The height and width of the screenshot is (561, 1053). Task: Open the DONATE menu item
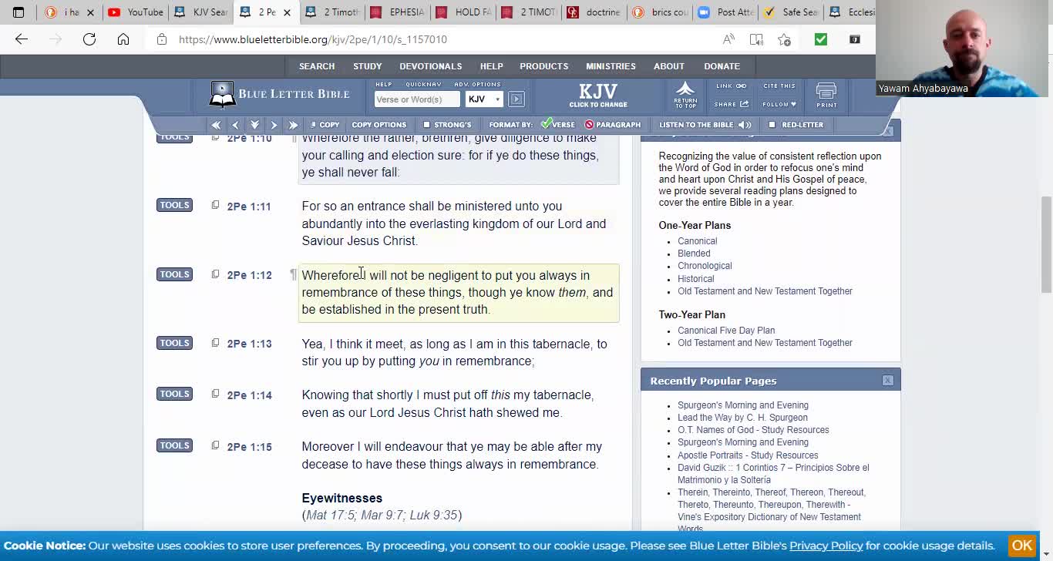click(x=722, y=66)
